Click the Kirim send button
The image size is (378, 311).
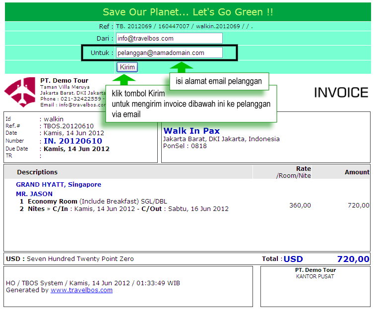point(127,67)
